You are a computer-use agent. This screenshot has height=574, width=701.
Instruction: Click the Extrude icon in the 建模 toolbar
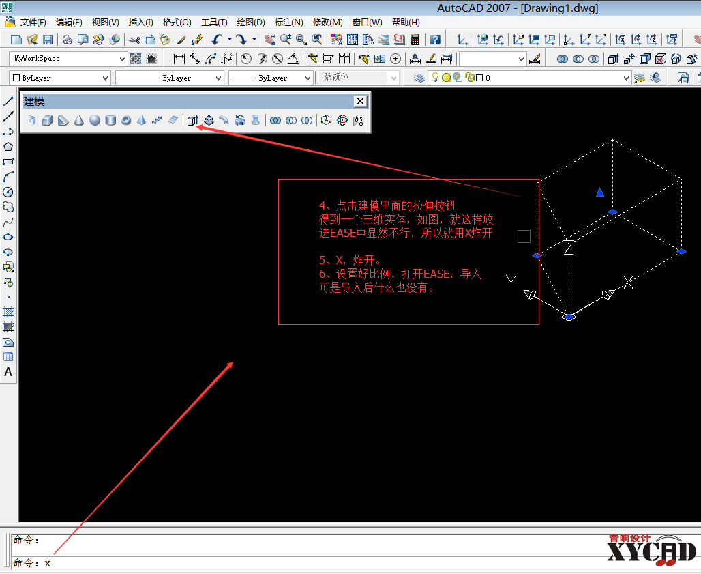[192, 120]
